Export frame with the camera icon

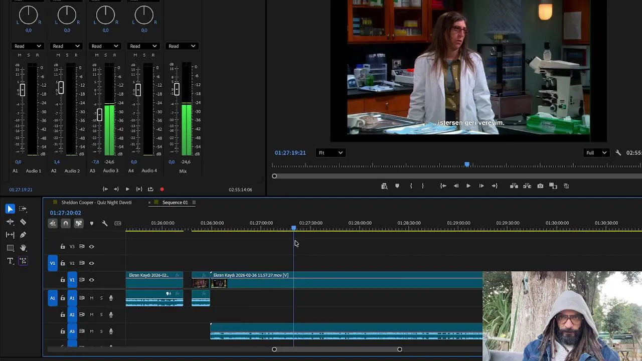540,186
